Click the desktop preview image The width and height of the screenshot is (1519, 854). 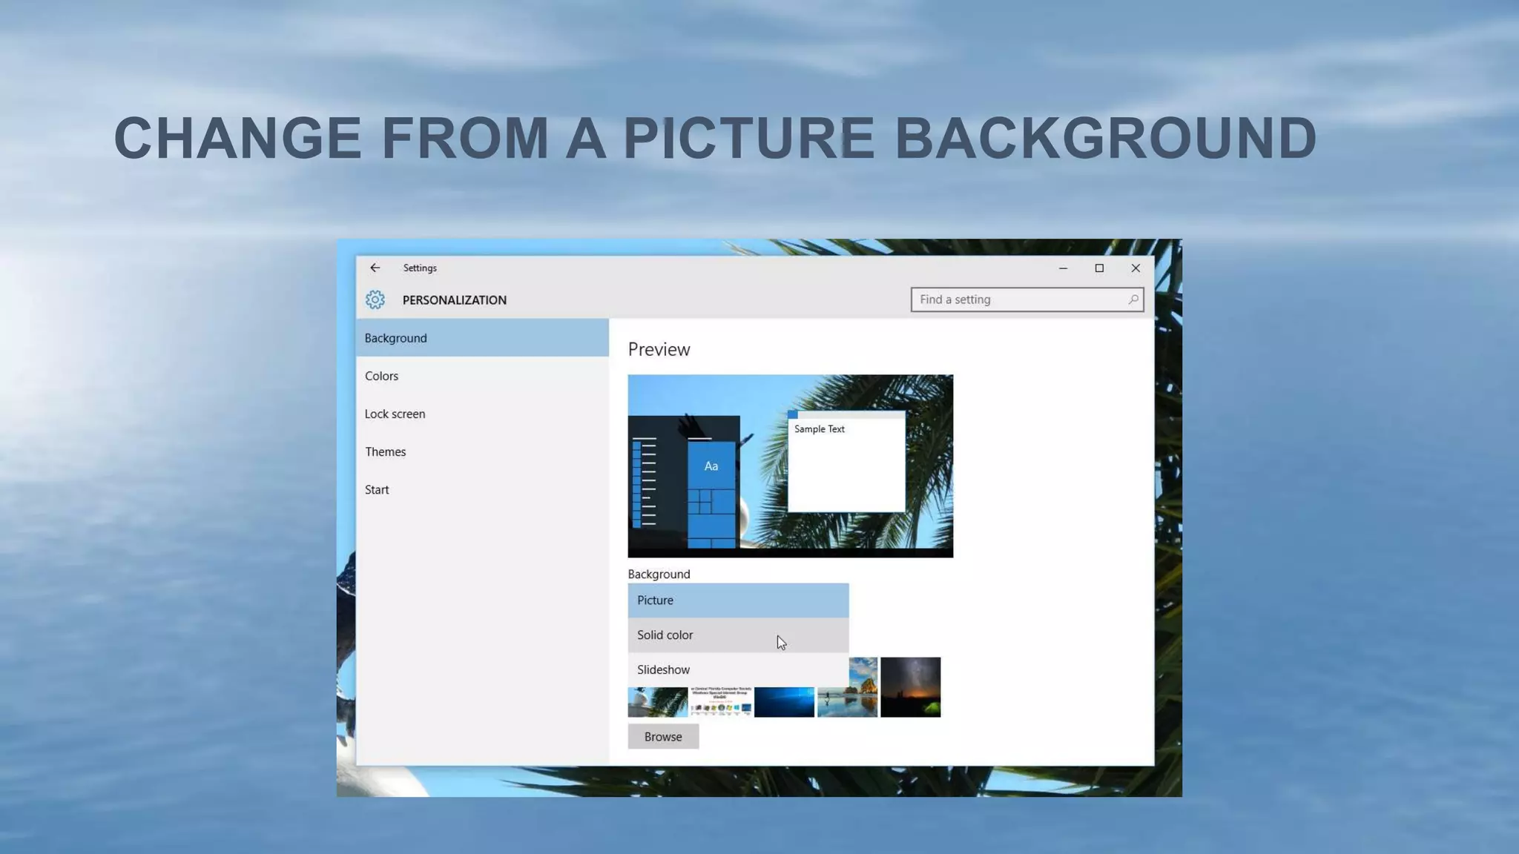point(790,466)
